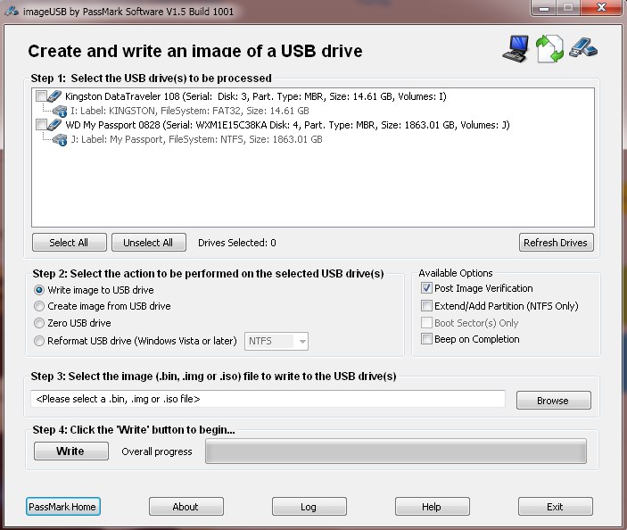Click imageUSB title bar app icon
Screen dimensions: 627x530
tap(12, 12)
